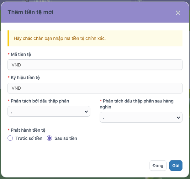
Task: Click the Mã tiền tệ field label
Action: [21, 54]
